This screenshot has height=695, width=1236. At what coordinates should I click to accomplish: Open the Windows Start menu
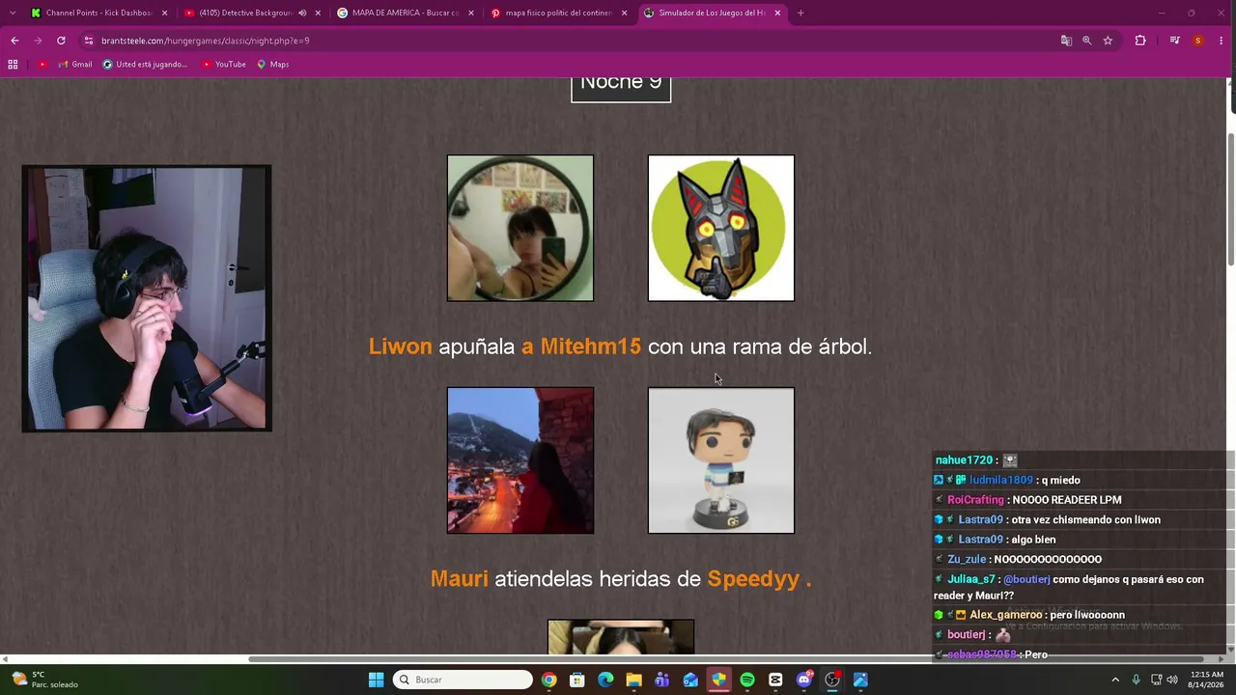pyautogui.click(x=376, y=680)
